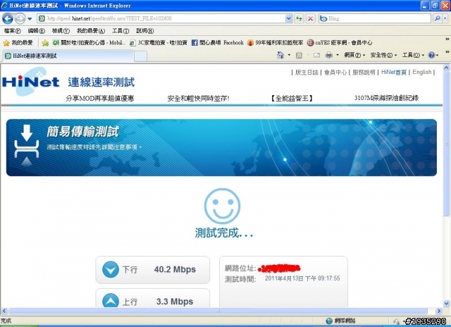
Task: Click the 40.2 Mbps download result
Action: coord(175,269)
